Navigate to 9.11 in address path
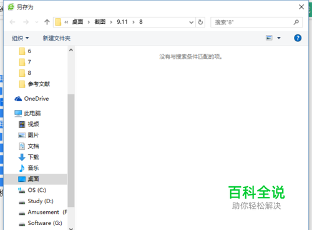Viewport: 312px width, 230px height. [x=122, y=22]
